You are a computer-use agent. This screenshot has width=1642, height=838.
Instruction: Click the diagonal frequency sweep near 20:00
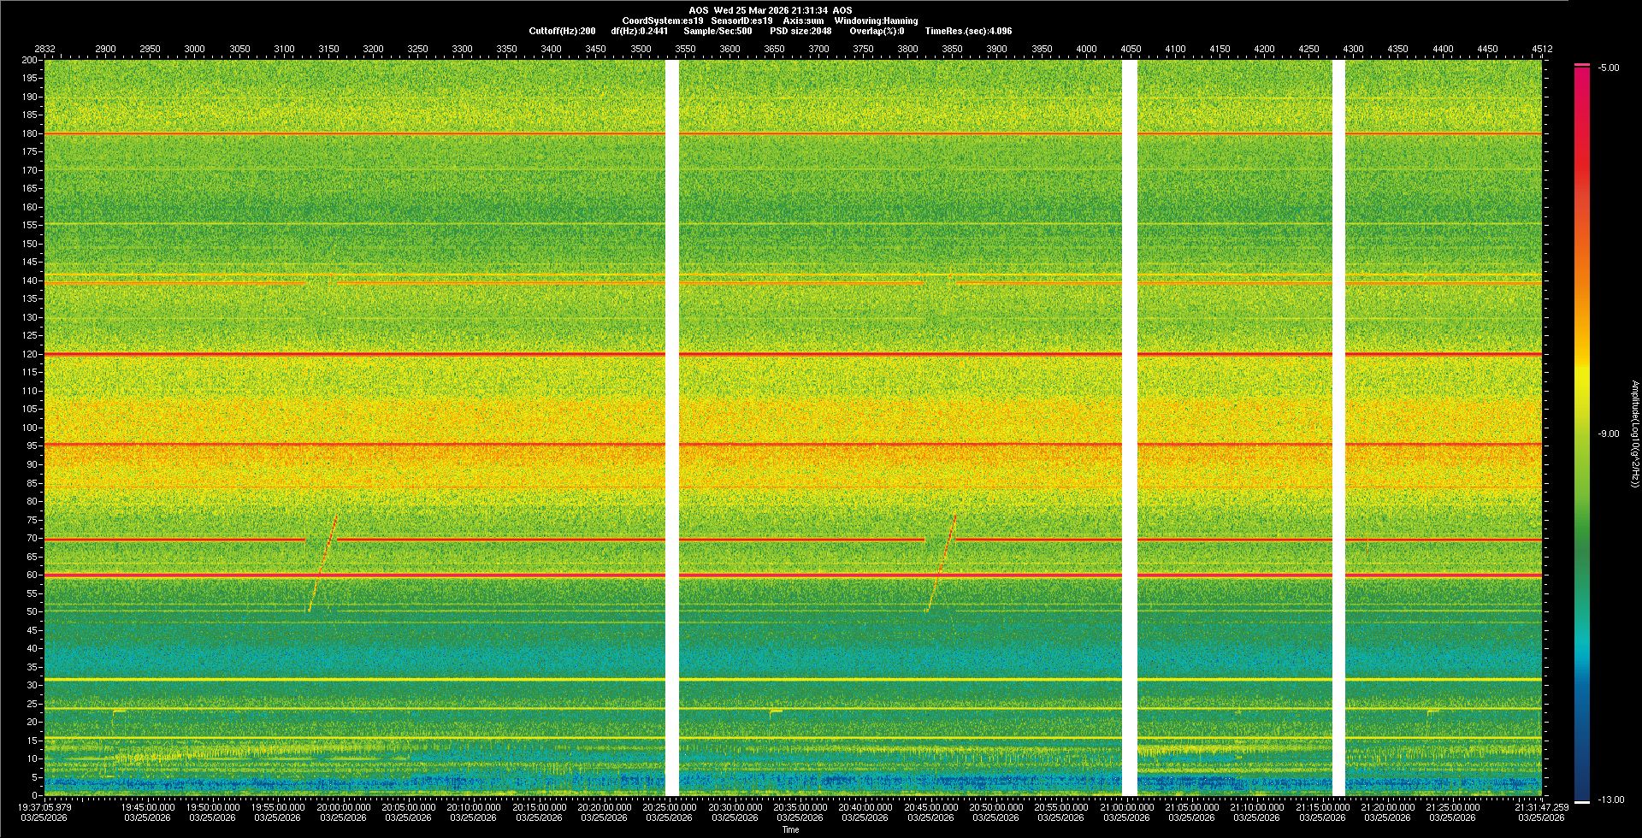click(323, 560)
